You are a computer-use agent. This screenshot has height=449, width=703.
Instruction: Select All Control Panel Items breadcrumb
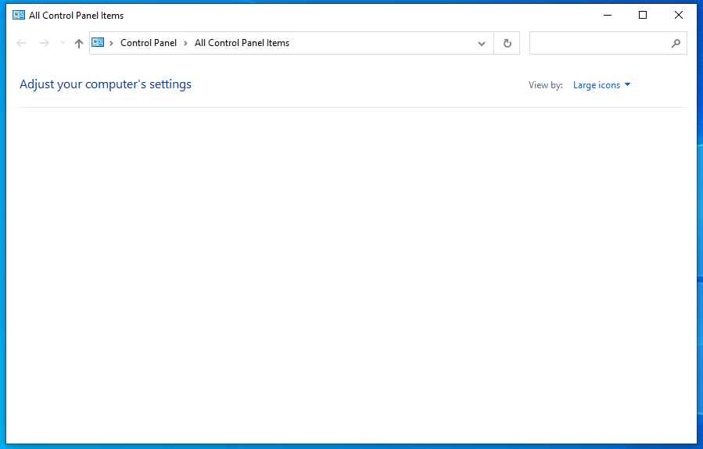(x=242, y=43)
